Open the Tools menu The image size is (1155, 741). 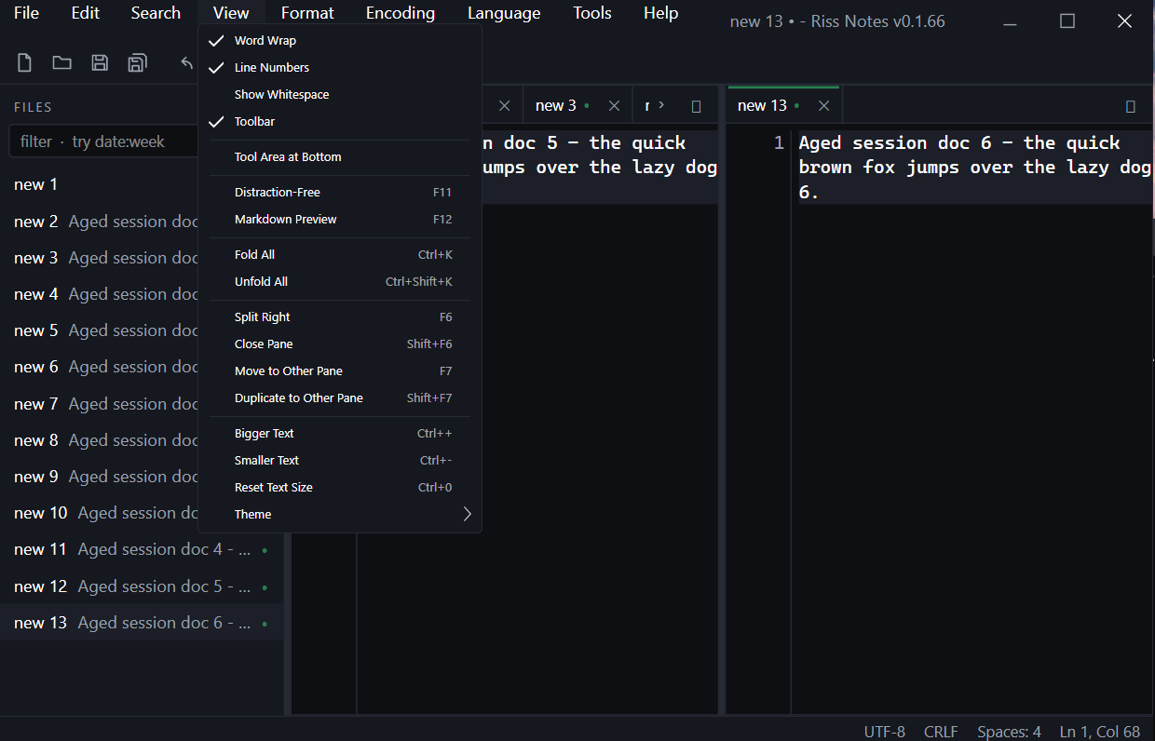pyautogui.click(x=592, y=13)
